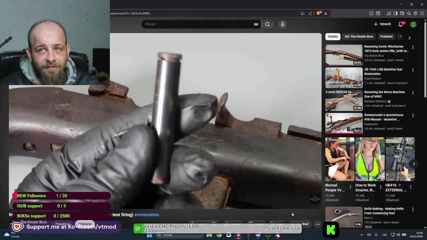Open the HK416 EXTERNAL short
This screenshot has height=240, width=427.
tap(400, 159)
